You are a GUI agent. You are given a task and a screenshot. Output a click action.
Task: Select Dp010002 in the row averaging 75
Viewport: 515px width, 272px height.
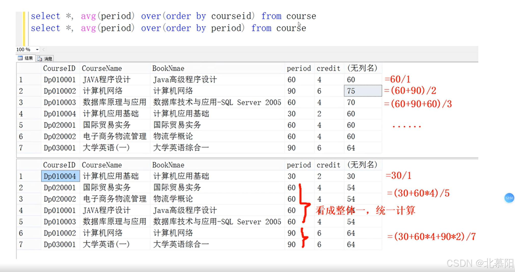(60, 91)
